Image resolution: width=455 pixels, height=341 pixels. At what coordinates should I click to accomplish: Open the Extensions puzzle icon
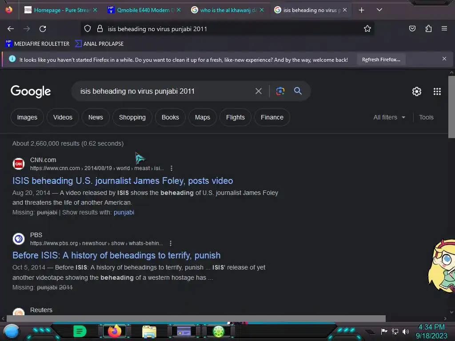[428, 28]
